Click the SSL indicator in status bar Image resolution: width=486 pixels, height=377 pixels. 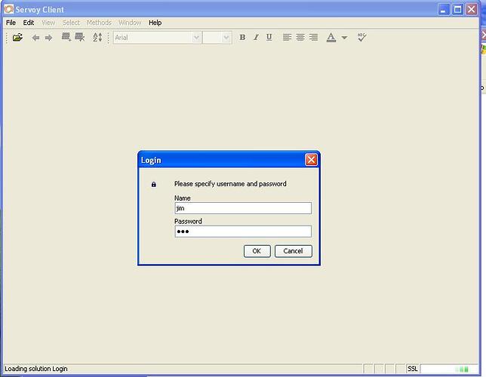click(x=413, y=369)
